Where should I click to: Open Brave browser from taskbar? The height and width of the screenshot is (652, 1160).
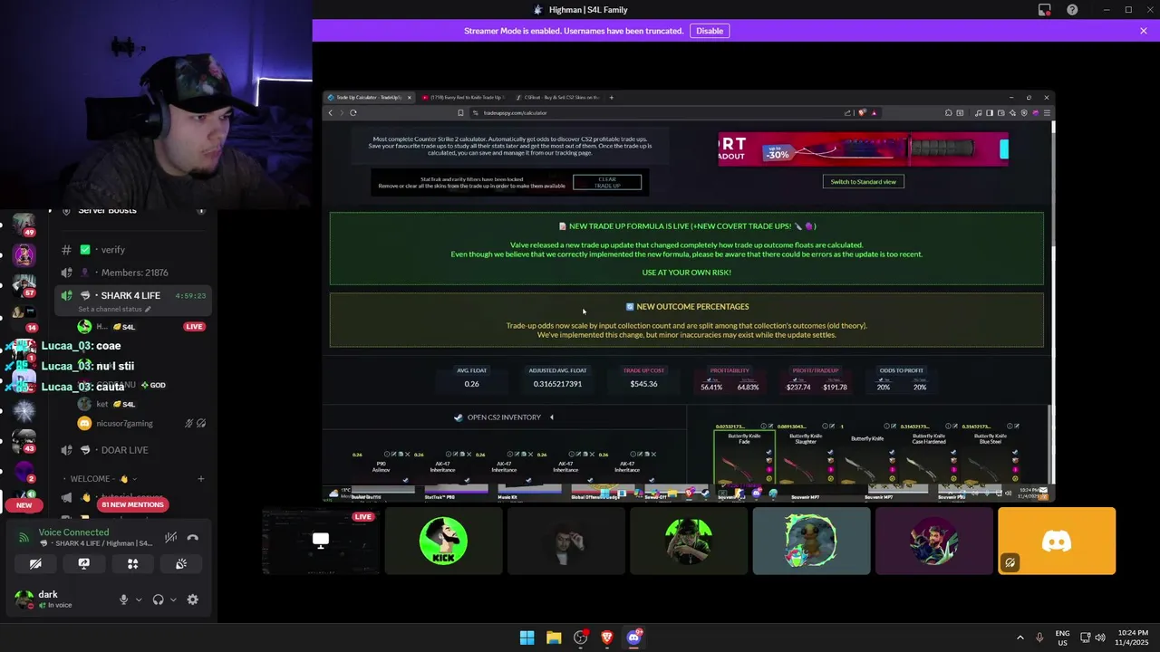pos(607,638)
